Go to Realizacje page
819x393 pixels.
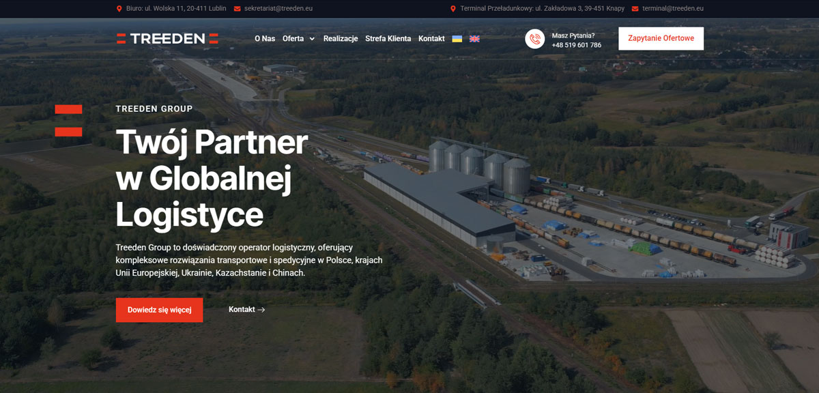[341, 39]
